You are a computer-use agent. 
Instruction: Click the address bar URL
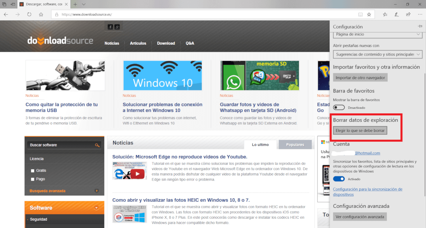[87, 15]
